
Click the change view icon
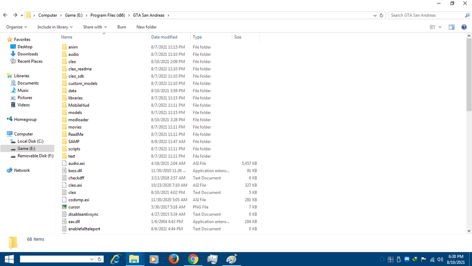[433, 27]
